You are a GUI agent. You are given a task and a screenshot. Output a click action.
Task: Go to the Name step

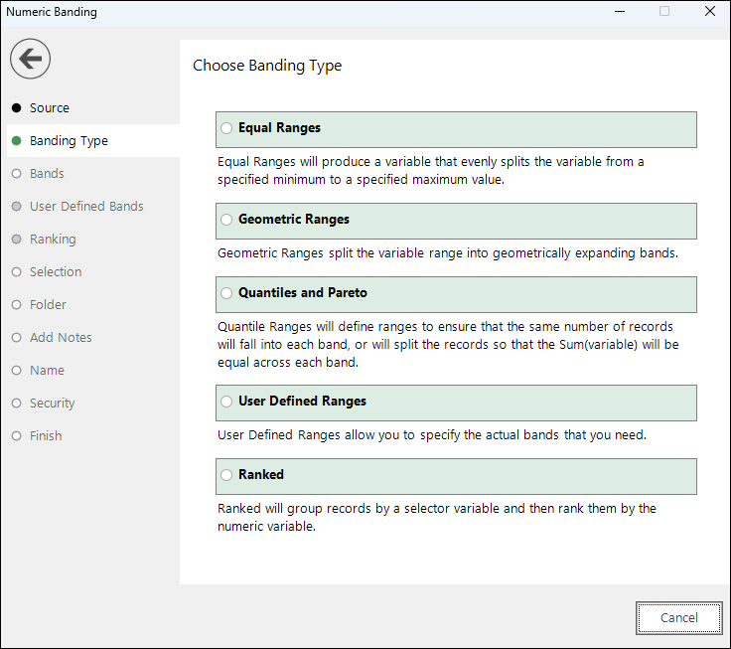(47, 370)
